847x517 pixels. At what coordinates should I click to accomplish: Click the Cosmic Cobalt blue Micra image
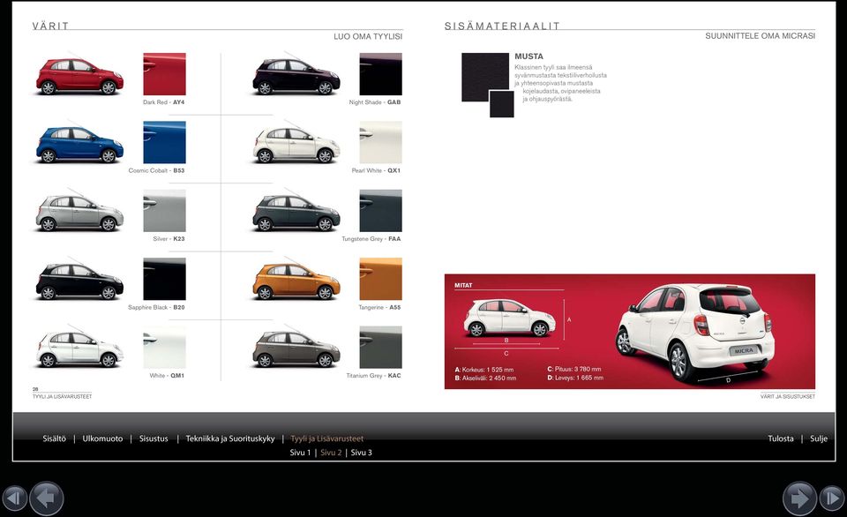pyautogui.click(x=80, y=144)
